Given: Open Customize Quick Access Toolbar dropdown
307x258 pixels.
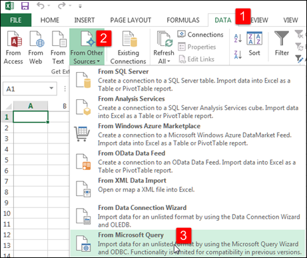Looking at the screenshot, I should [x=80, y=6].
